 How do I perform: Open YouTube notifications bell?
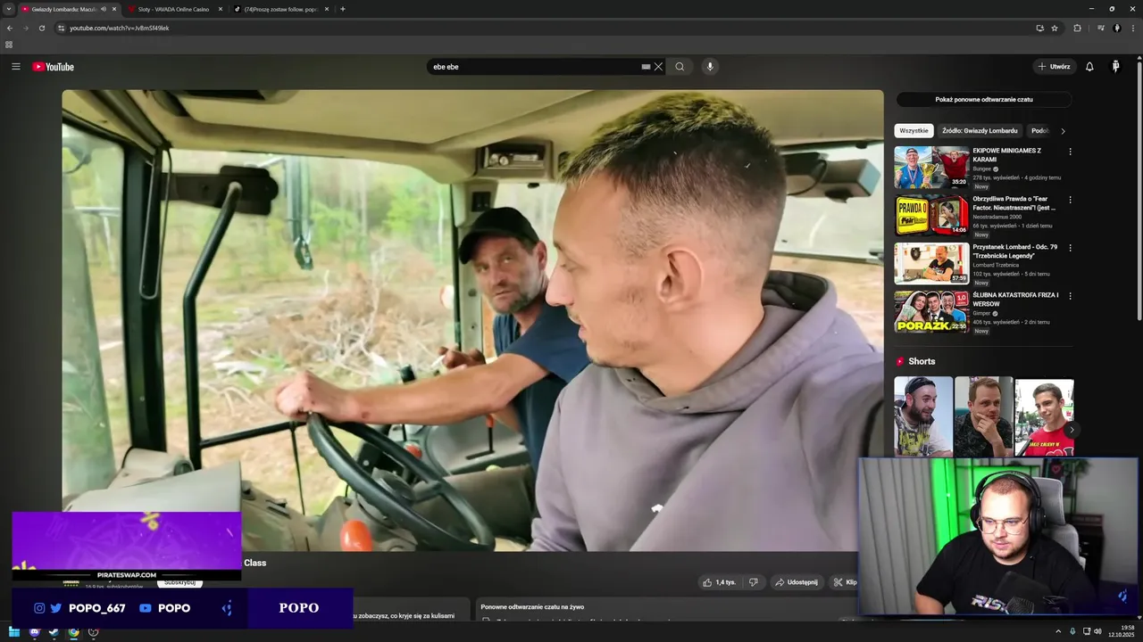pyautogui.click(x=1089, y=67)
